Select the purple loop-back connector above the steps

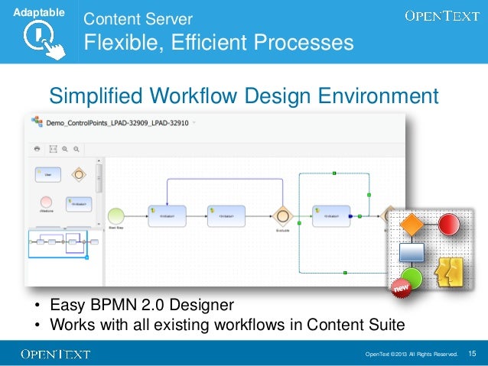[x=225, y=179]
